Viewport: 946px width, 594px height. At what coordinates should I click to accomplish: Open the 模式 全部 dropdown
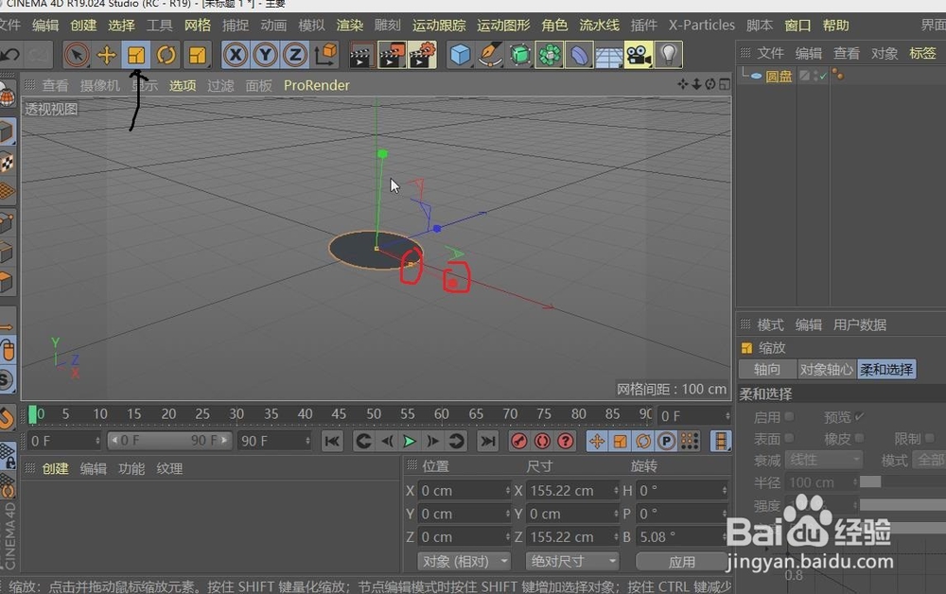click(x=930, y=460)
